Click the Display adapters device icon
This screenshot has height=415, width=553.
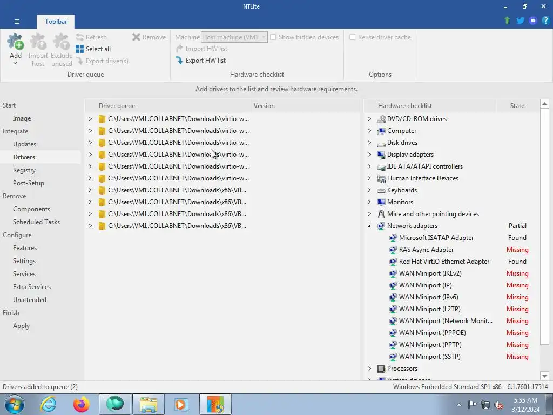381,155
